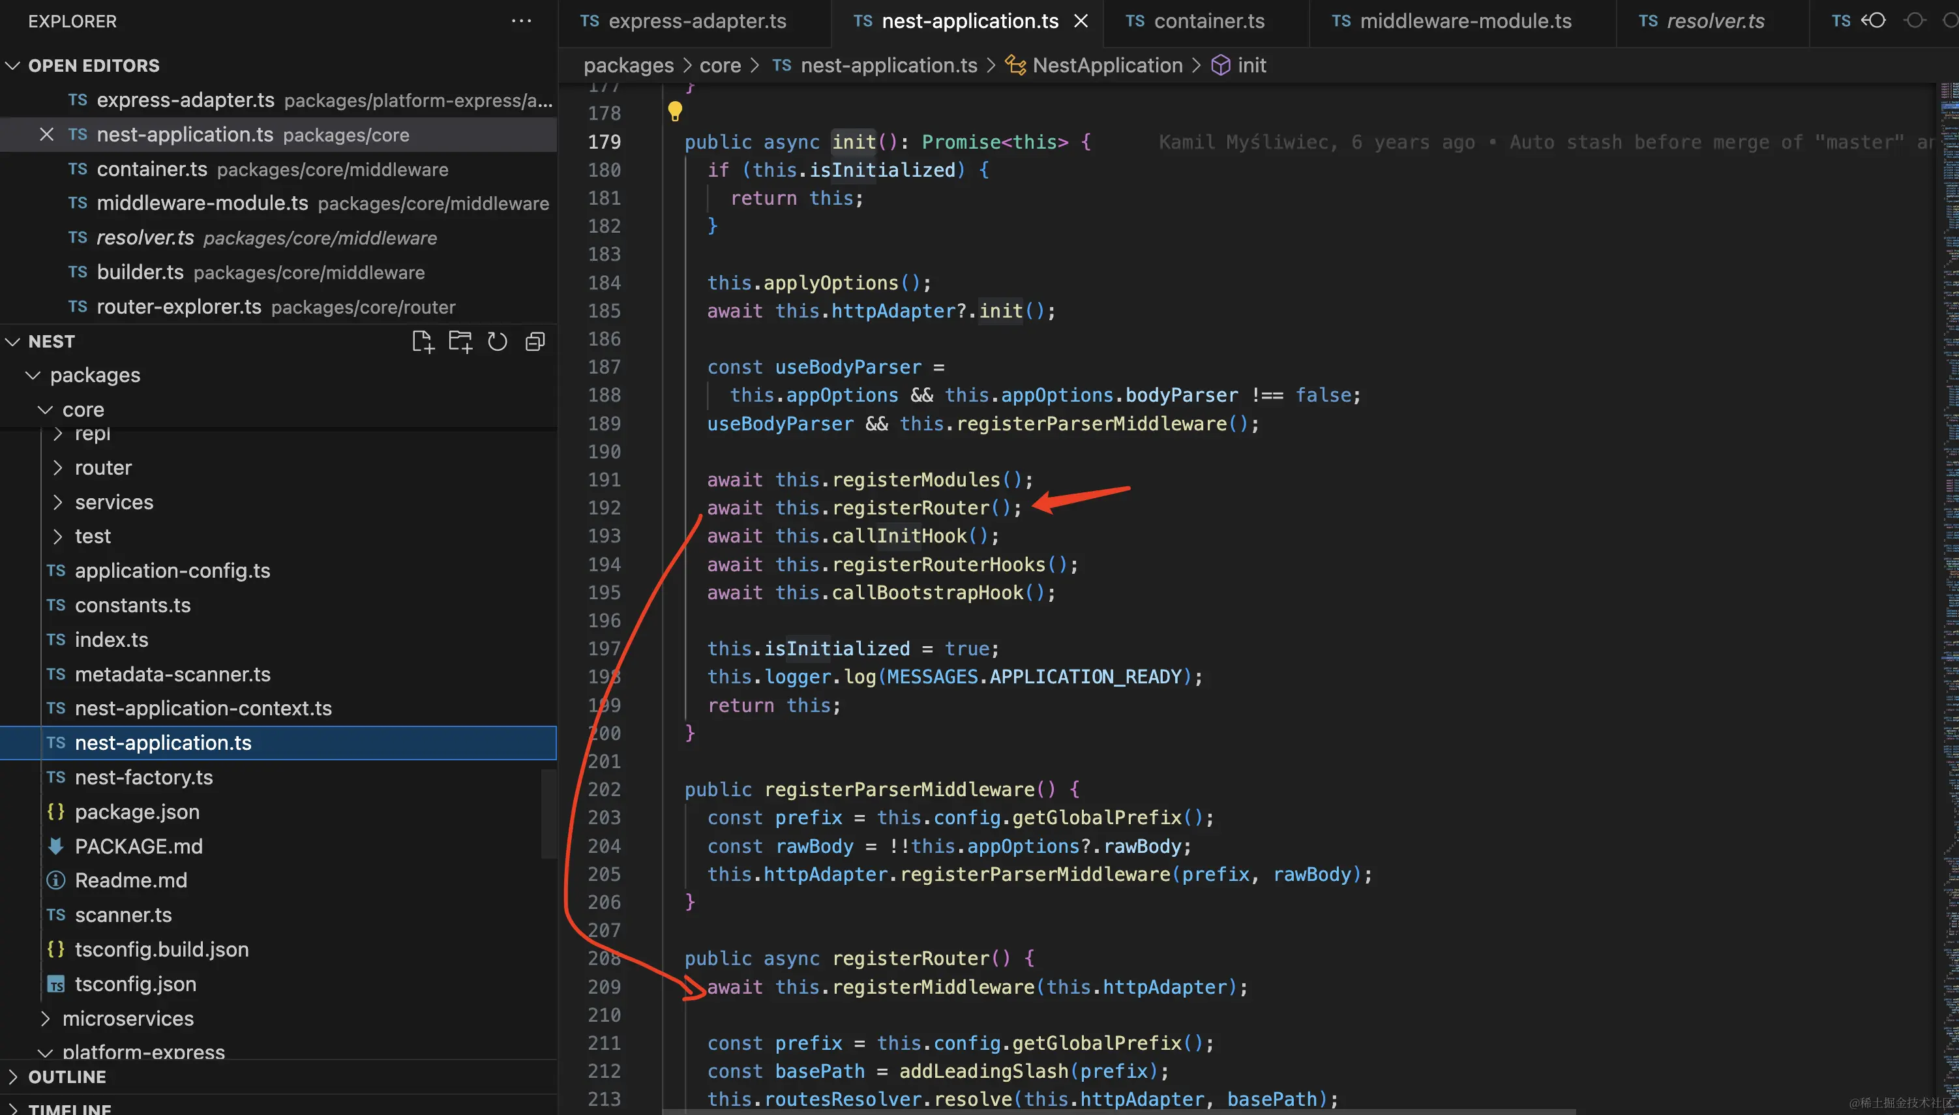Collapse all folders in NEST explorer
1959x1115 pixels.
(535, 342)
